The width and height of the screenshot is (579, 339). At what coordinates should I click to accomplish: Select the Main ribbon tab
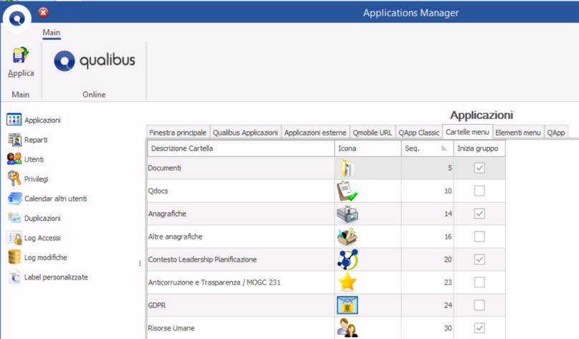coord(51,32)
